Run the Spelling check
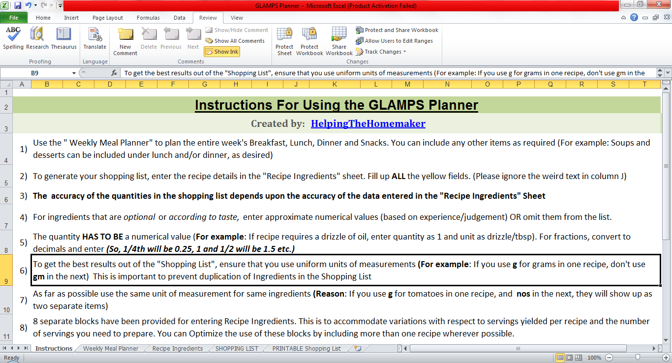 13,38
